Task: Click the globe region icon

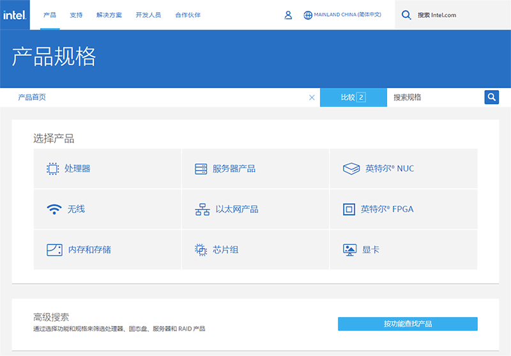Action: (308, 15)
